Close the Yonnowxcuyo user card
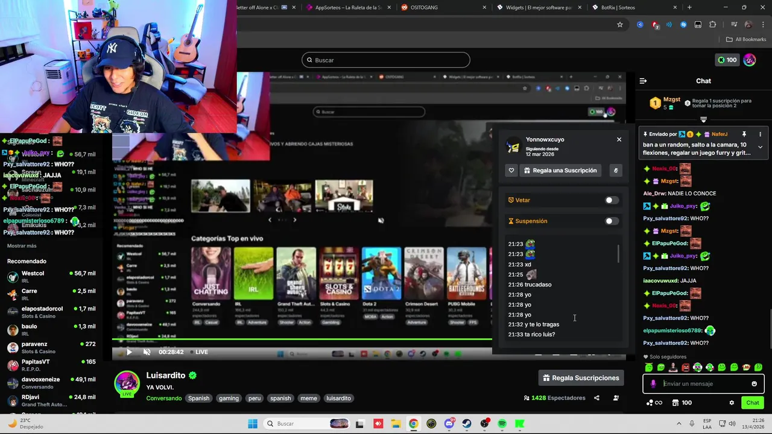Viewport: 772px width, 434px height. [619, 139]
